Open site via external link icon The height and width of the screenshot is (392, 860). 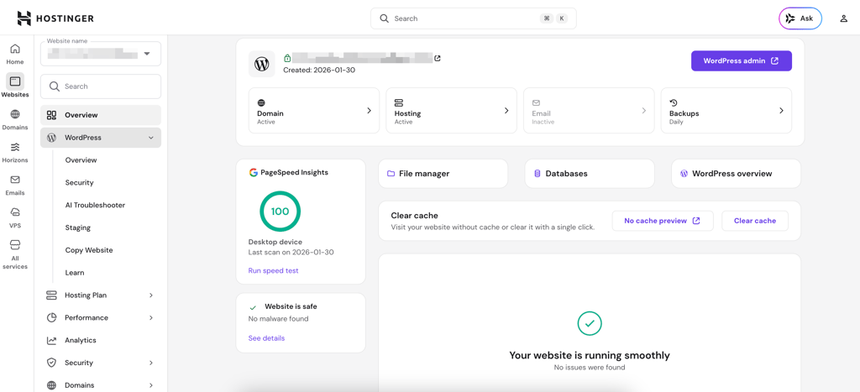tap(437, 58)
